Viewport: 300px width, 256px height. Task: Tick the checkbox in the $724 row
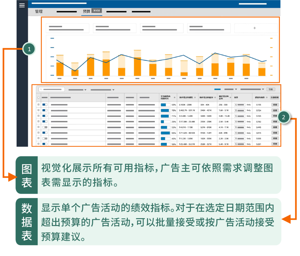click(38, 110)
